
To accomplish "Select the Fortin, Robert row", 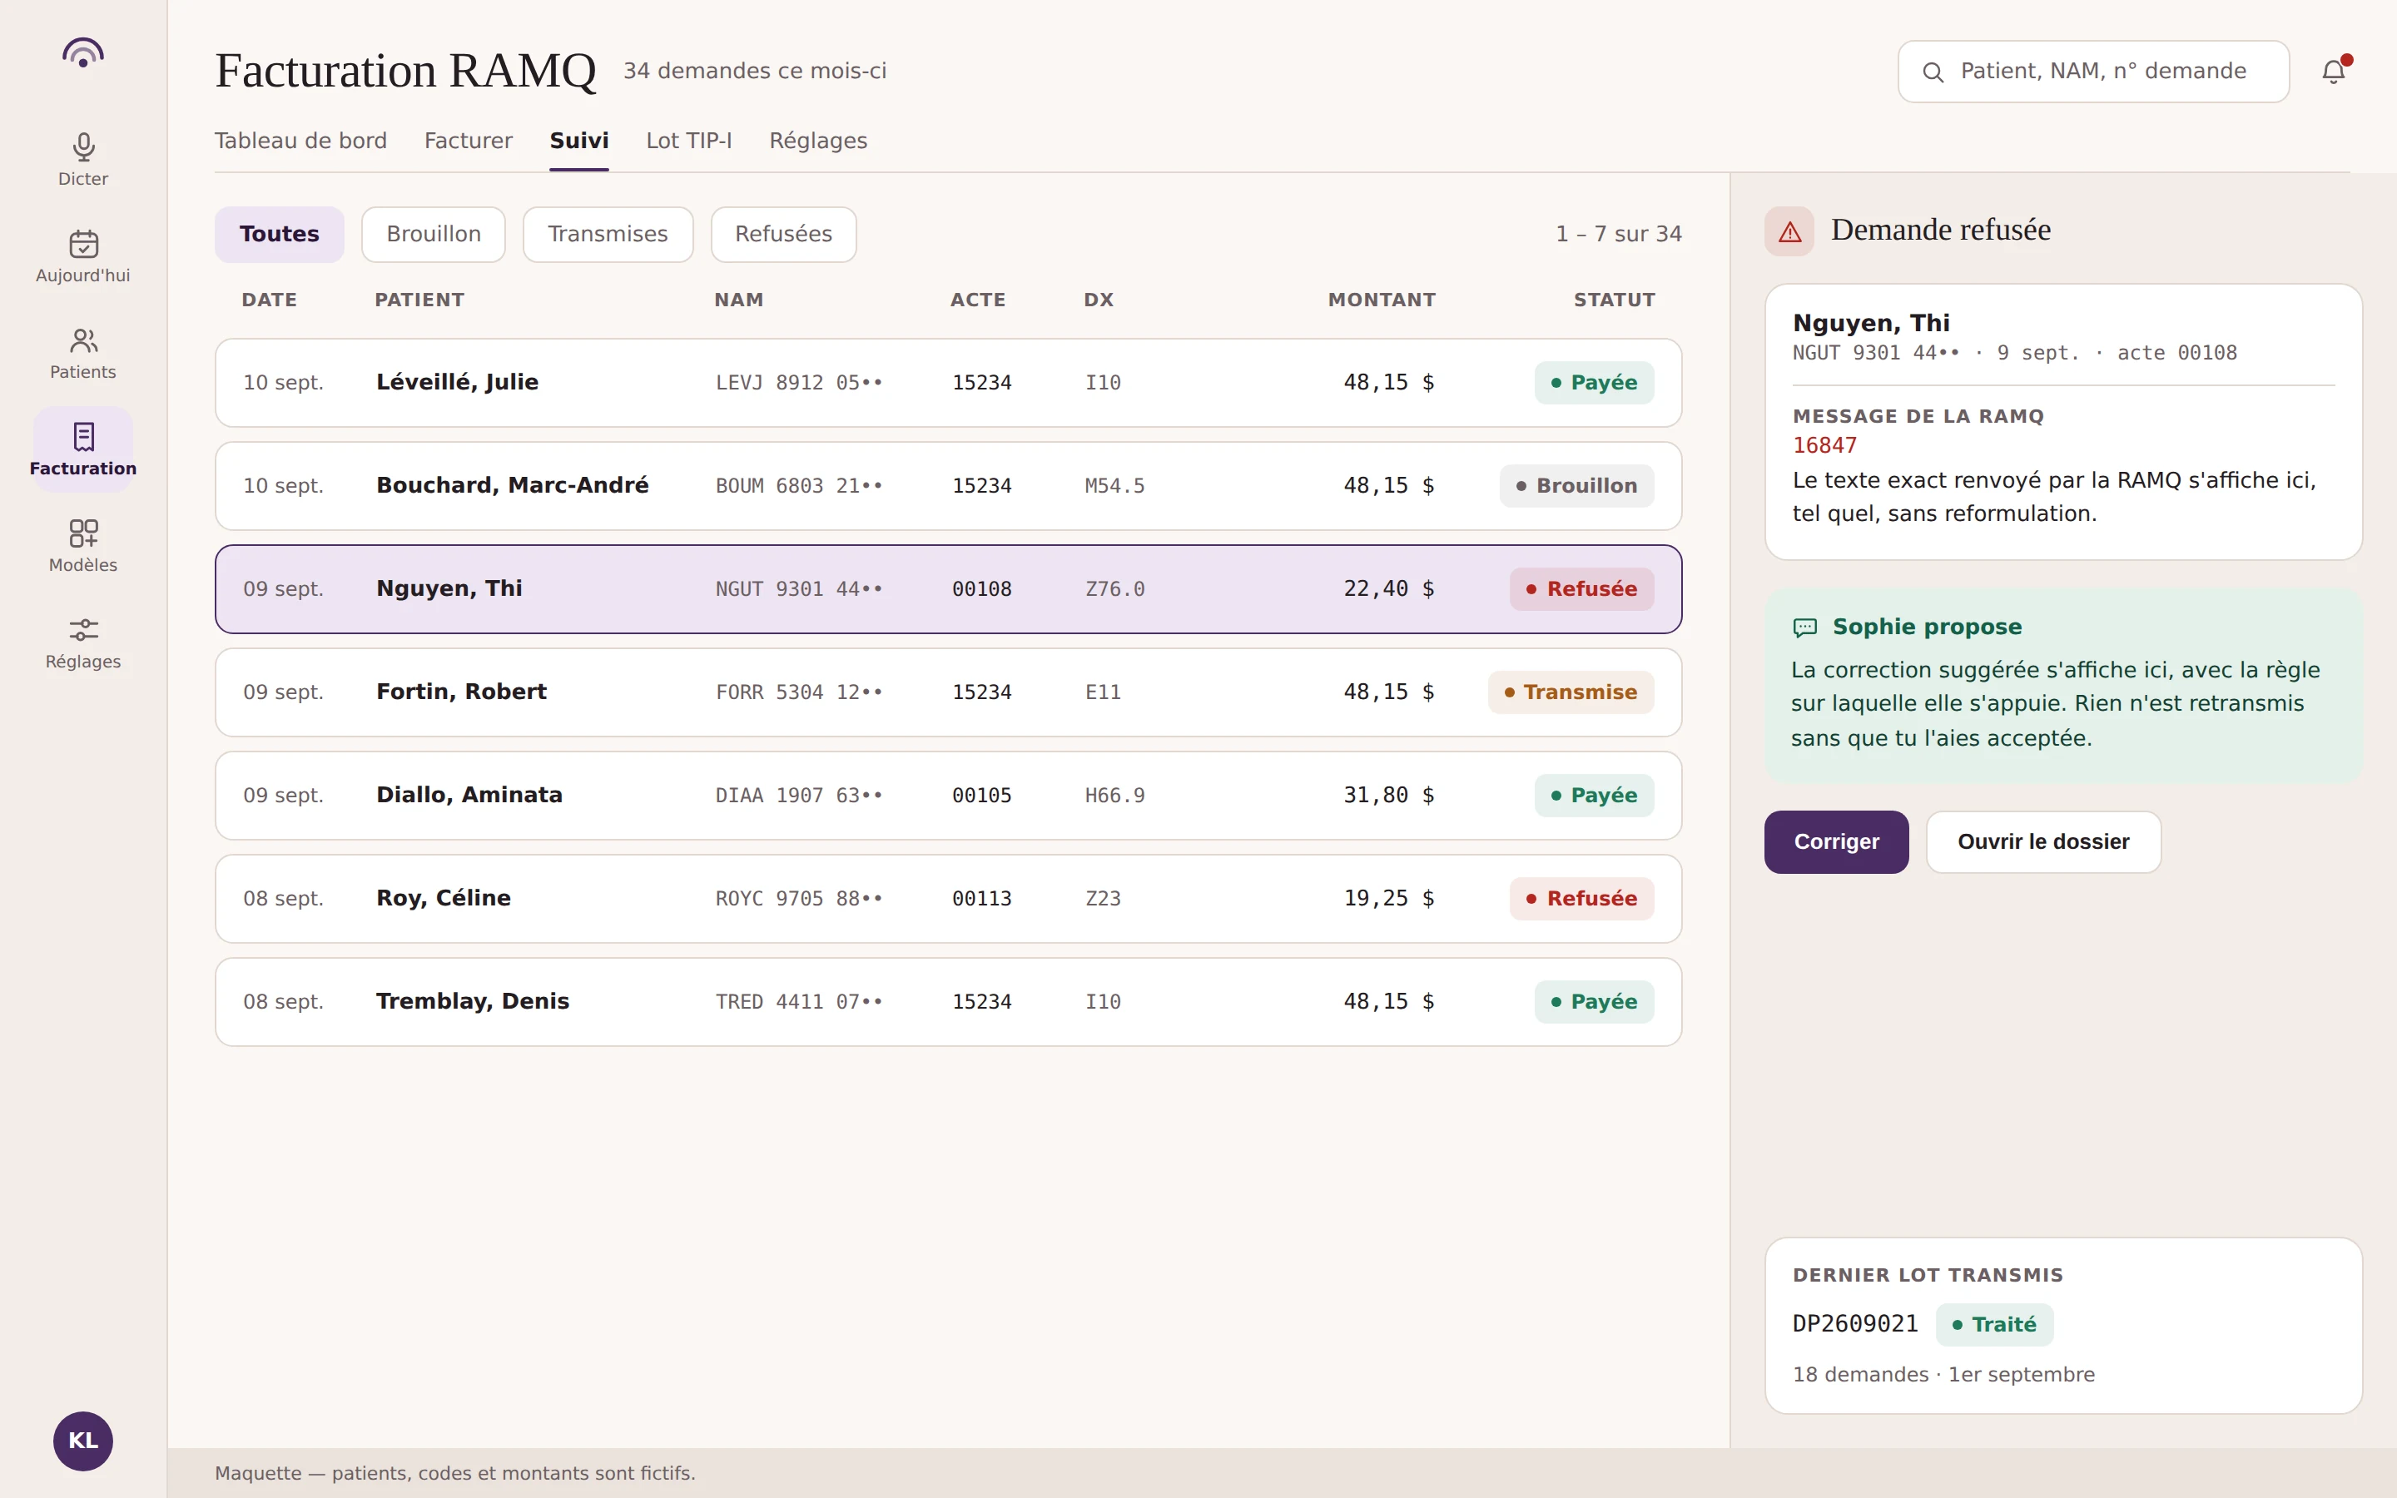I will click(949, 692).
